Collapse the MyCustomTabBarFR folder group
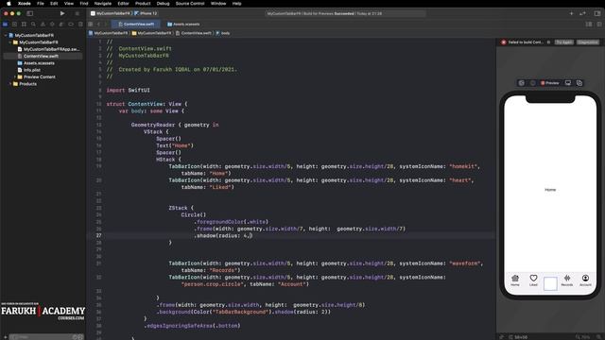The width and height of the screenshot is (605, 340). pyautogui.click(x=10, y=42)
